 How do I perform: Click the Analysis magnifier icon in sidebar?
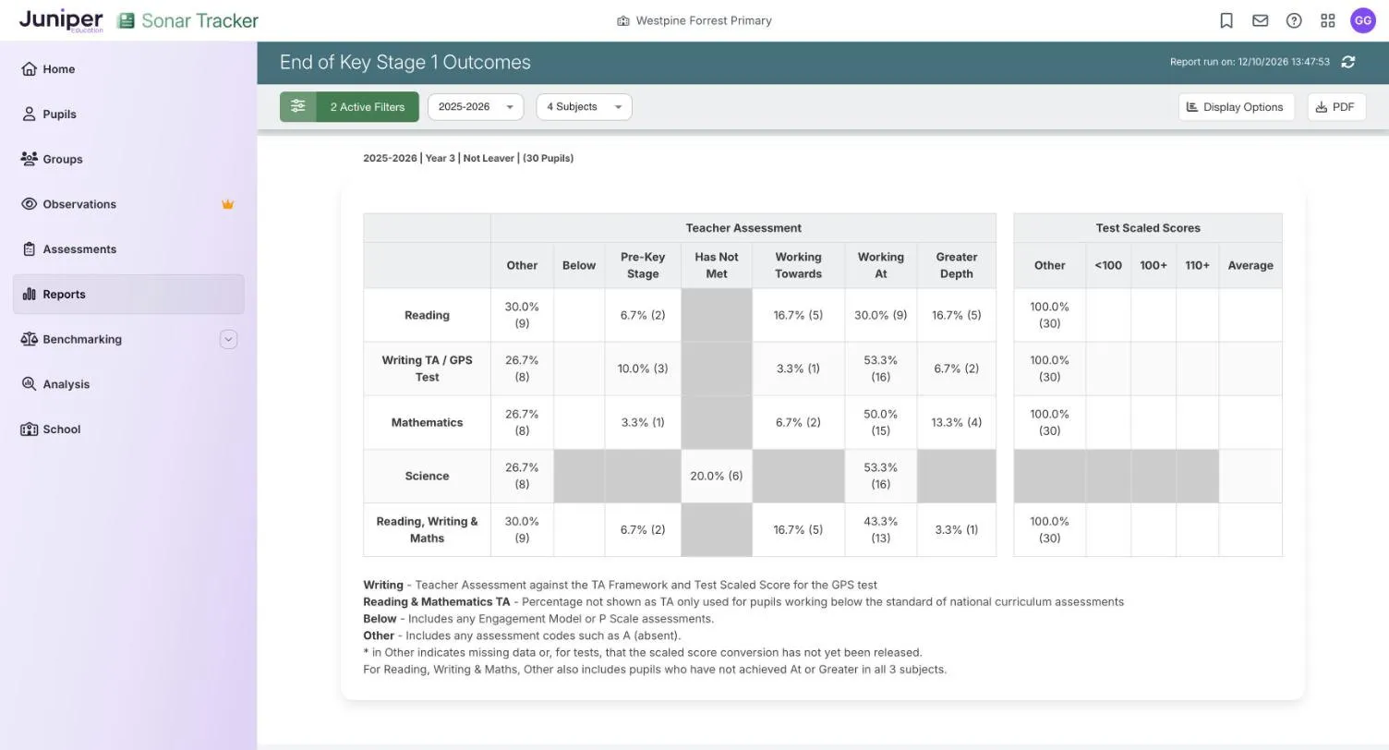[29, 384]
